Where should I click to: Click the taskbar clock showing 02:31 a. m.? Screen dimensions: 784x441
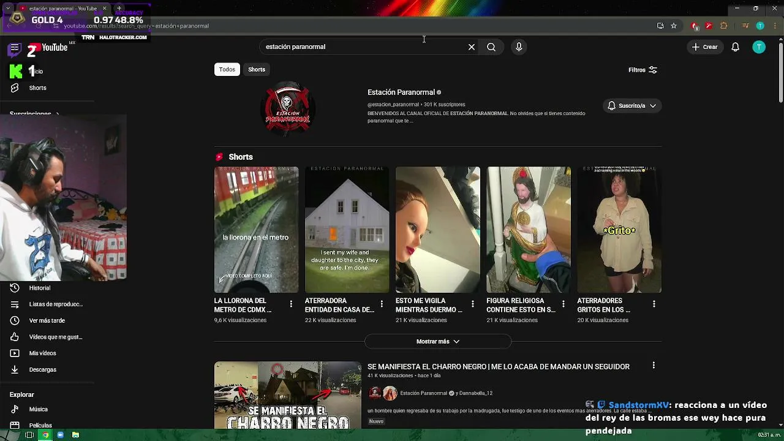[x=769, y=435]
